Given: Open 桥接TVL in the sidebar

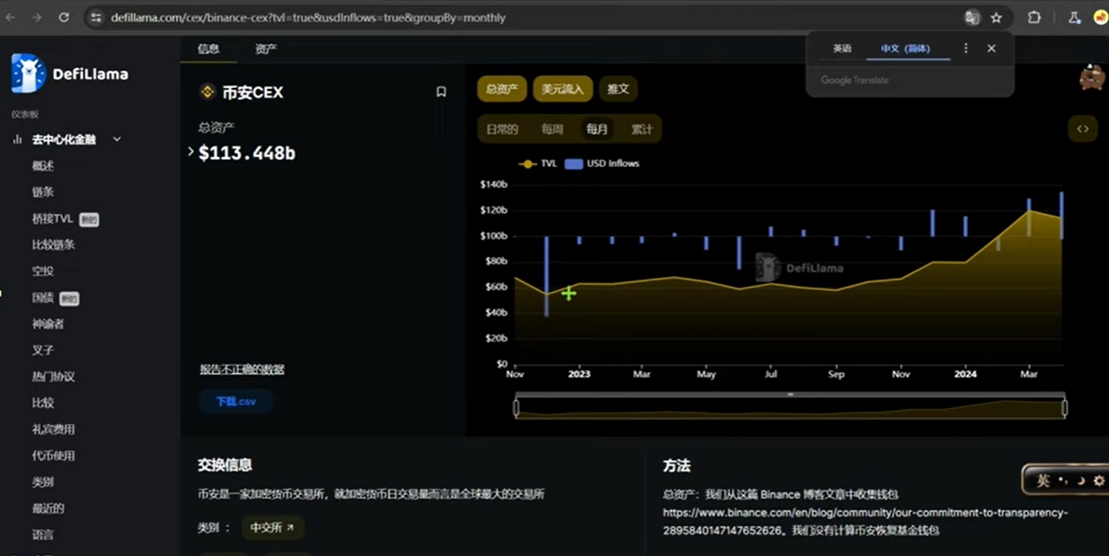Looking at the screenshot, I should click(x=52, y=218).
